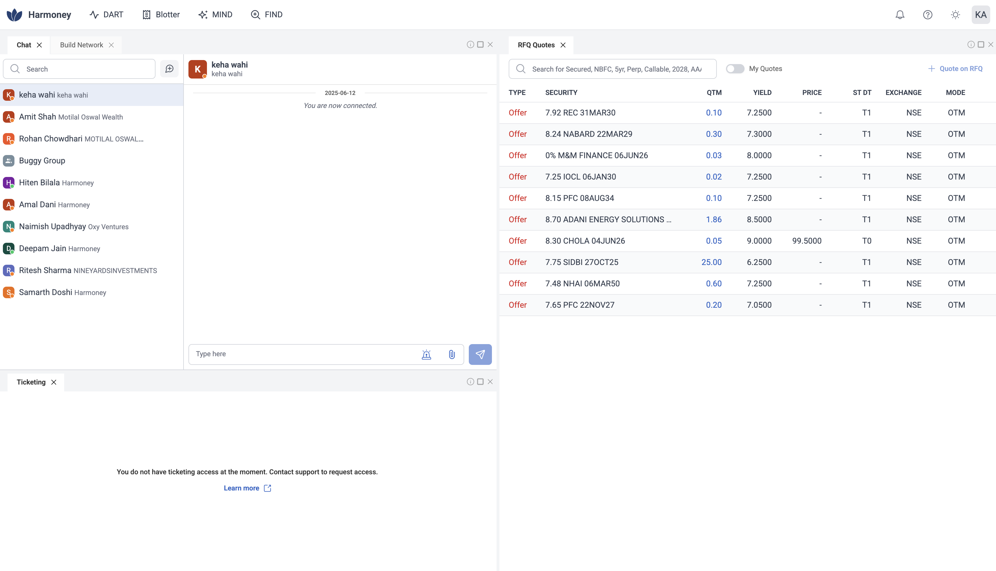Open the KA user avatar menu
996x571 pixels.
click(980, 15)
